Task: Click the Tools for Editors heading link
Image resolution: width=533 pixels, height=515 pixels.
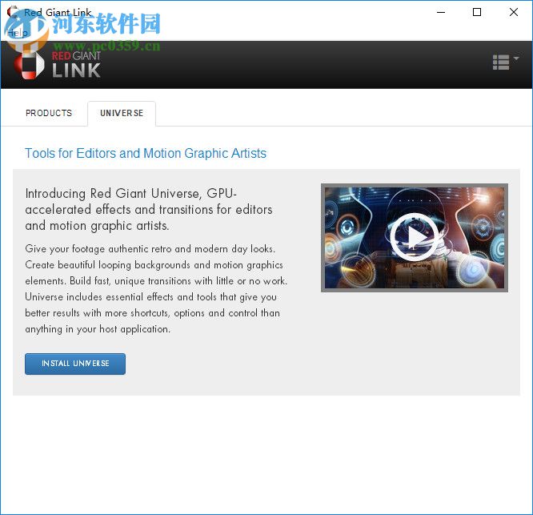Action: [146, 154]
